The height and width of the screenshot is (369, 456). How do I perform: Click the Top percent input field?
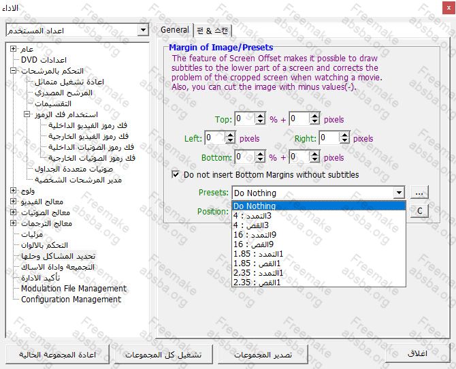(x=245, y=118)
